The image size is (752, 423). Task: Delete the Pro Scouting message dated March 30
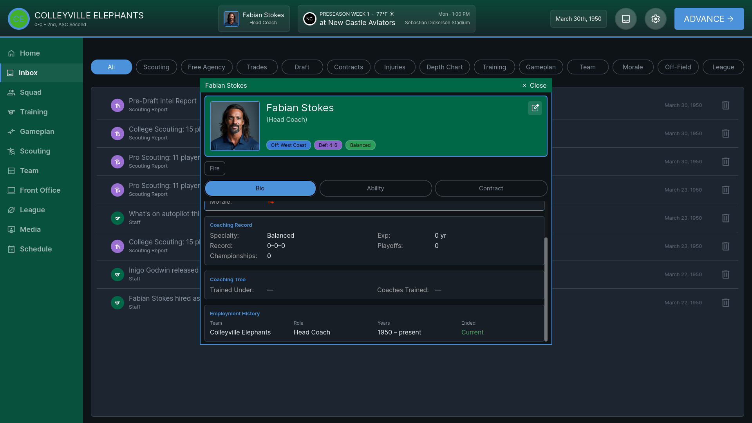click(x=726, y=162)
